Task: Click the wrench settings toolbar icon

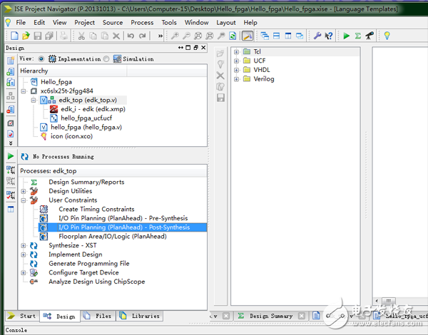Action: (x=317, y=36)
